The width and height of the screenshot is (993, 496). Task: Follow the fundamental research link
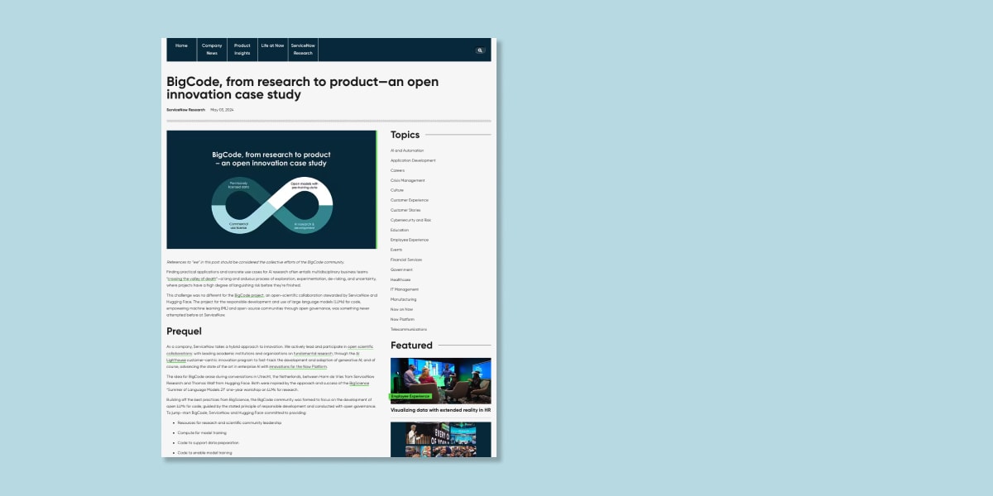(x=312, y=353)
